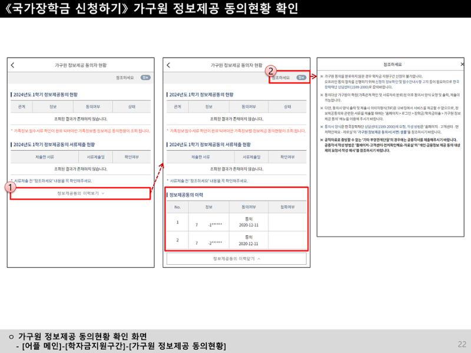Click the No. column header in the history table
The height and width of the screenshot is (353, 471).
point(178,207)
